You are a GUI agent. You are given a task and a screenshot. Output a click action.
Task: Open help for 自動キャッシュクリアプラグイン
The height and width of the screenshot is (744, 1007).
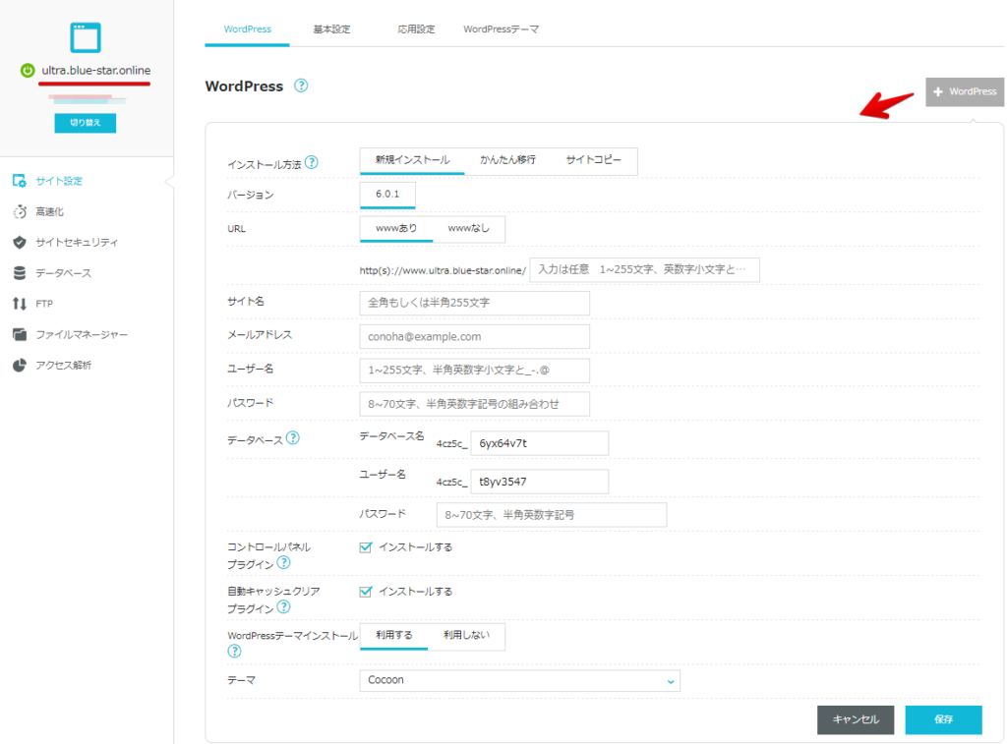click(283, 606)
